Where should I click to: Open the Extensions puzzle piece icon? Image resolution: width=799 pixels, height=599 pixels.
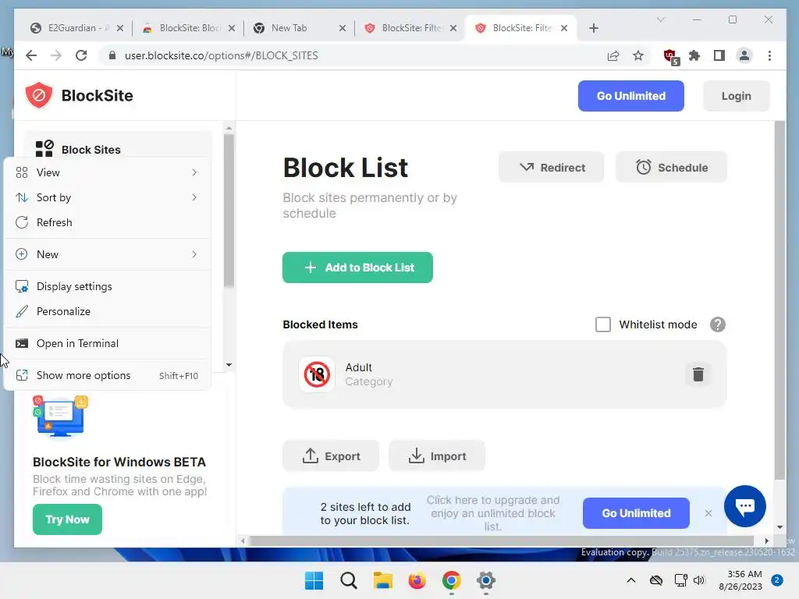tap(694, 55)
